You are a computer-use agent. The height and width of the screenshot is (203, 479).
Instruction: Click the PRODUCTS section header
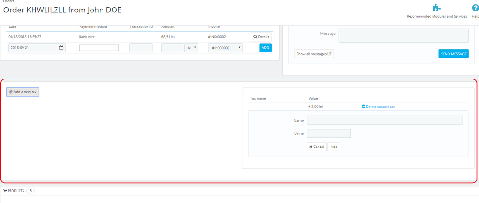point(14,191)
